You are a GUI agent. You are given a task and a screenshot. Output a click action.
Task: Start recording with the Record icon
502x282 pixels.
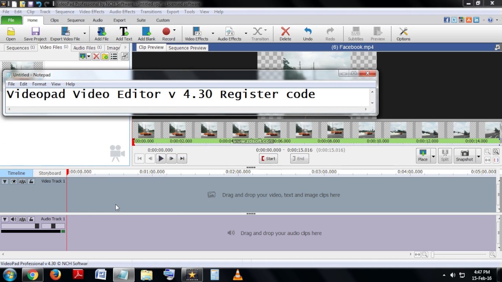[x=168, y=34]
